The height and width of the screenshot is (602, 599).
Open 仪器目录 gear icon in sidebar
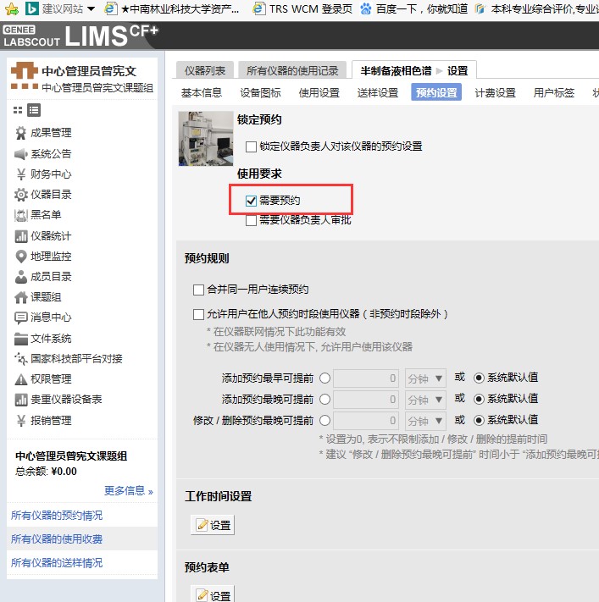(21, 195)
